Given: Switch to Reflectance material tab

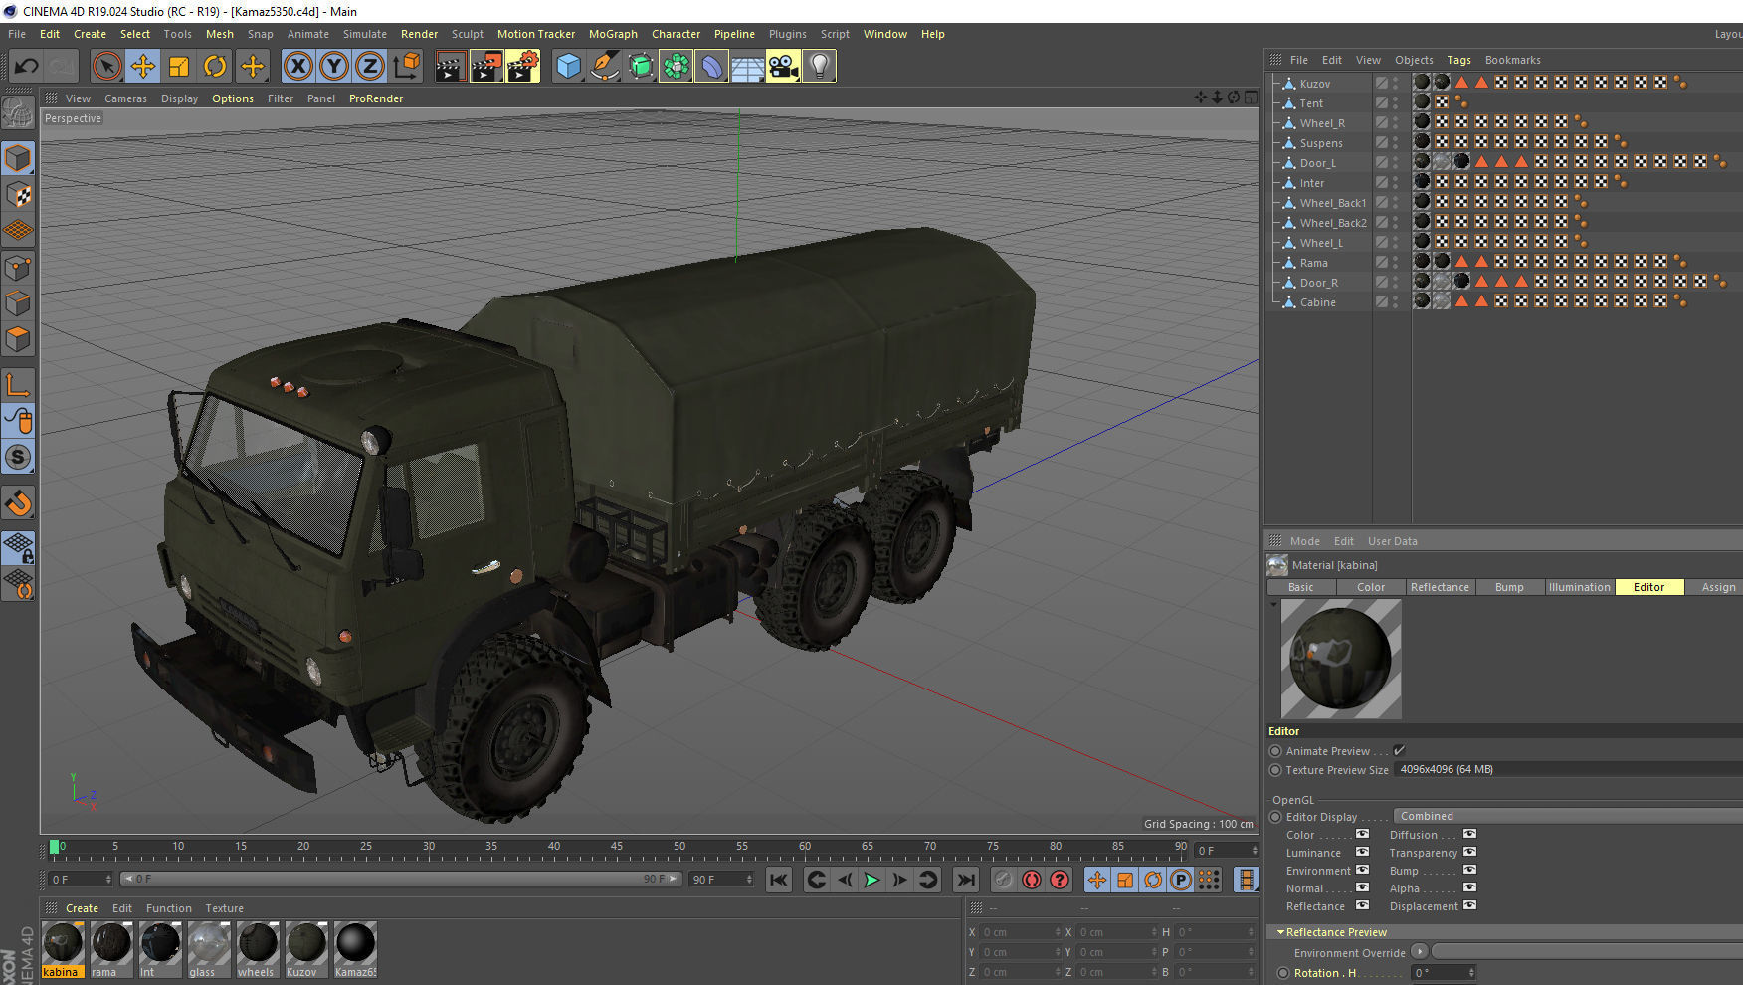Looking at the screenshot, I should [x=1440, y=587].
